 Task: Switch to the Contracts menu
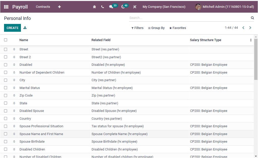[x=43, y=7]
